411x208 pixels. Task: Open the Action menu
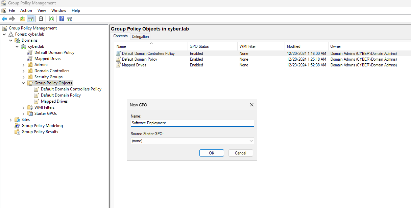pos(26,11)
